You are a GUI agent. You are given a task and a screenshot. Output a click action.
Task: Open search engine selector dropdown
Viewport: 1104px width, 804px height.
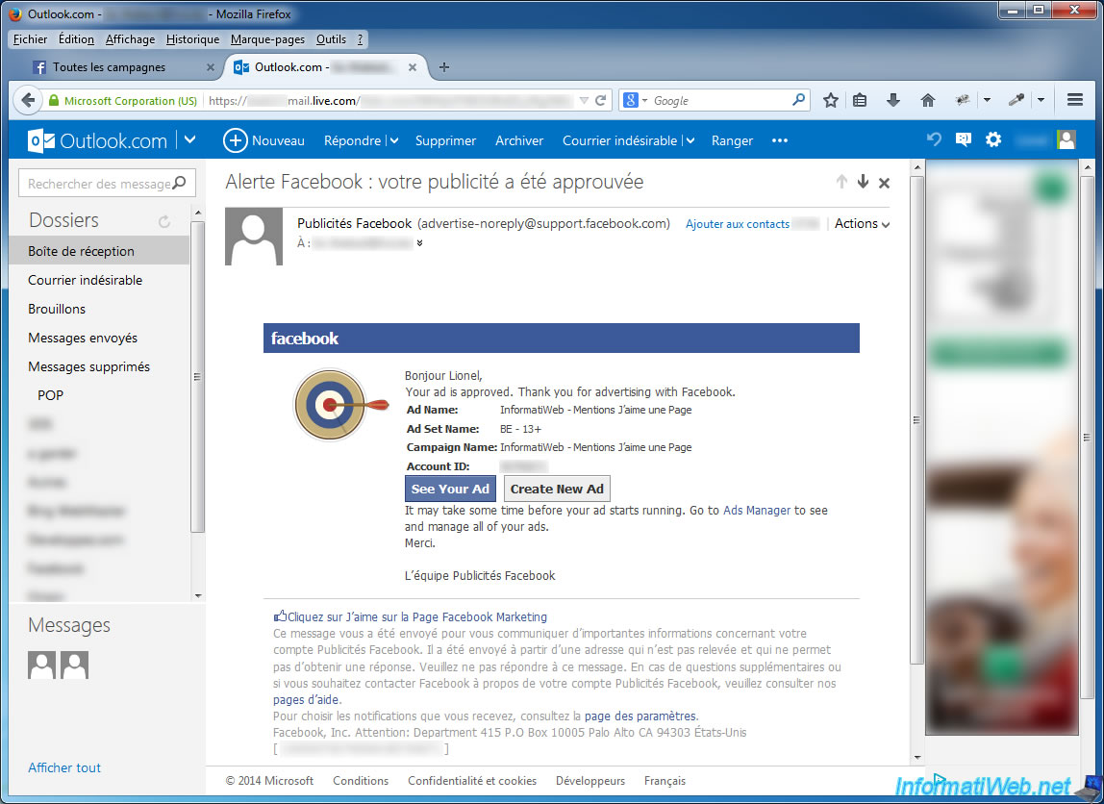[635, 101]
